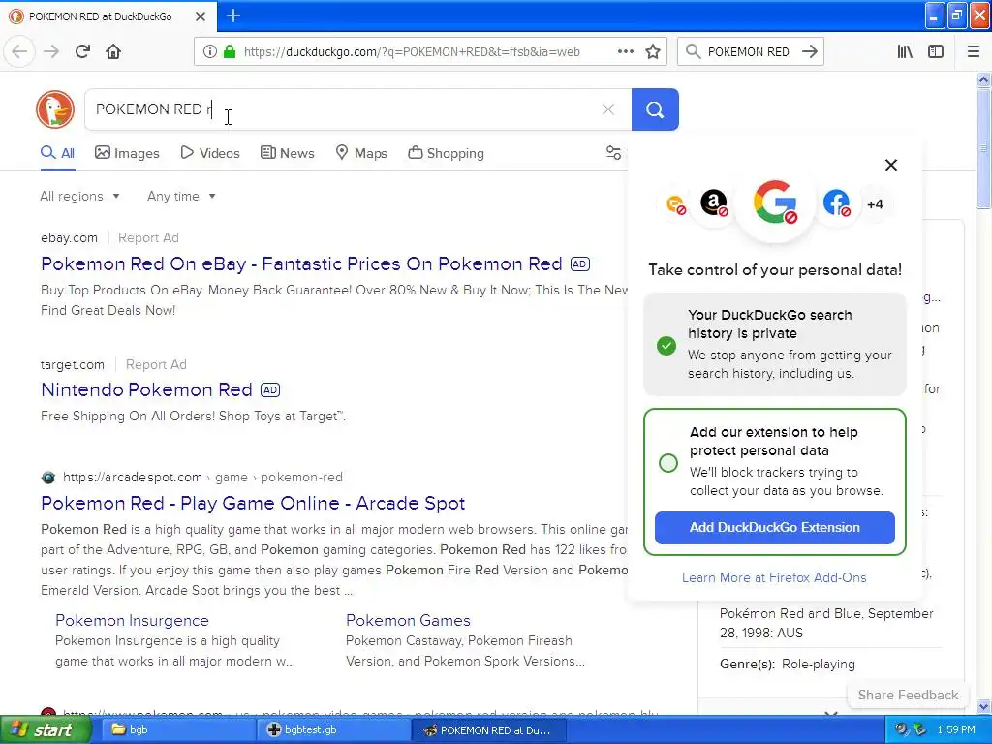992x744 pixels.
Task: Bookmark this page with the star
Action: pyautogui.click(x=653, y=52)
